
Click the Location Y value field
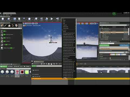(x=118, y=55)
